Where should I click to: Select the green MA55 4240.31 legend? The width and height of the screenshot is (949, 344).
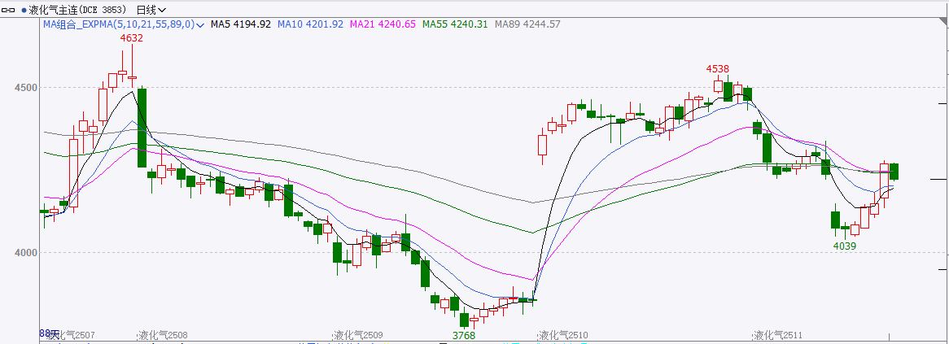pos(455,24)
